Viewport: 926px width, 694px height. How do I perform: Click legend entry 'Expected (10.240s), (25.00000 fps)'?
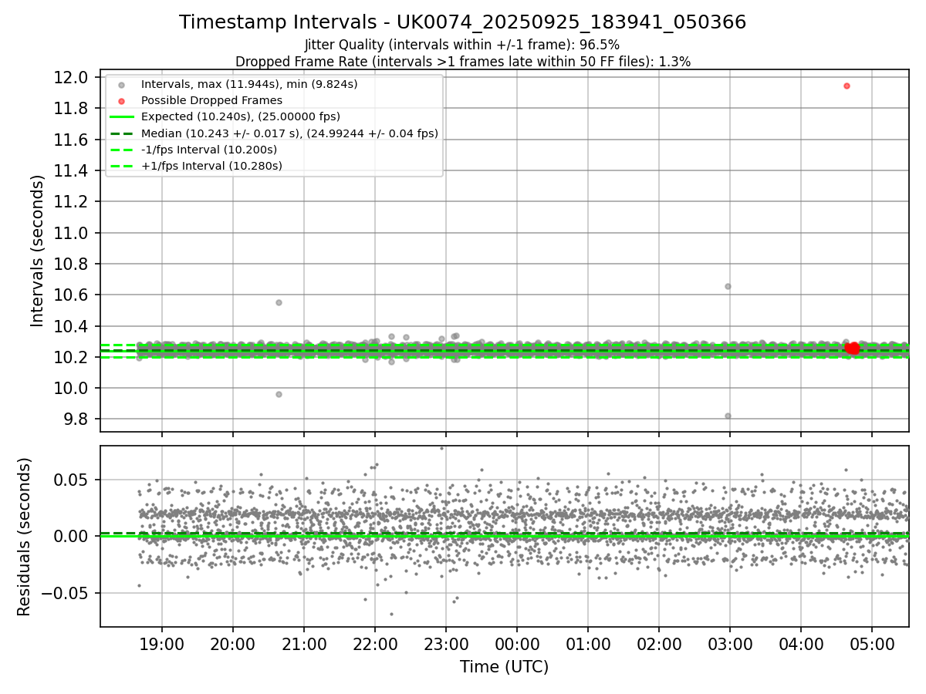point(241,116)
